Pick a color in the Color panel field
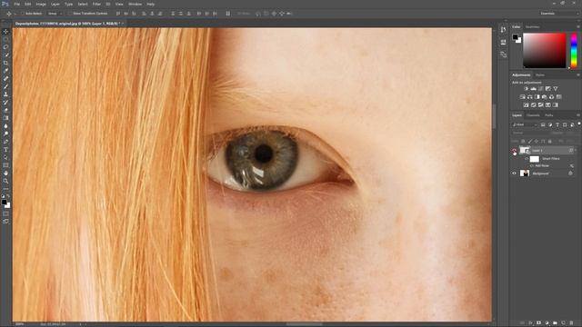 [544, 51]
